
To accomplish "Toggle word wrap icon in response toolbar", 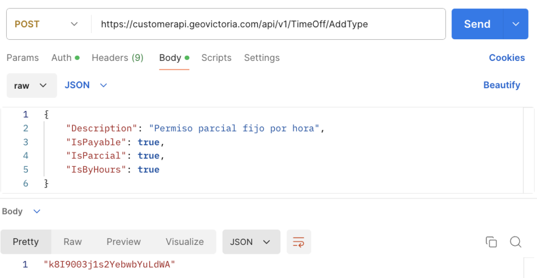I will [x=298, y=242].
